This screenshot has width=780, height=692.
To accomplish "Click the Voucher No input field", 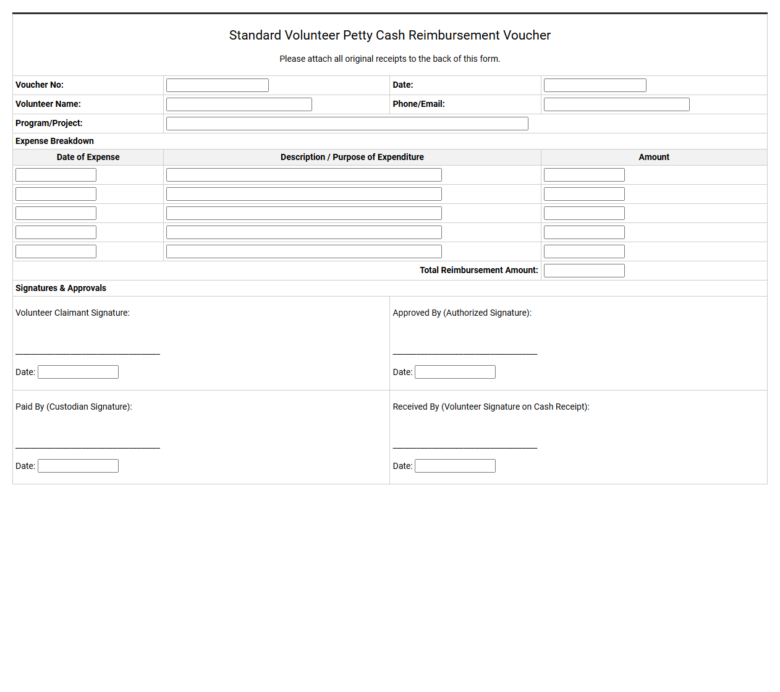I will coord(218,85).
